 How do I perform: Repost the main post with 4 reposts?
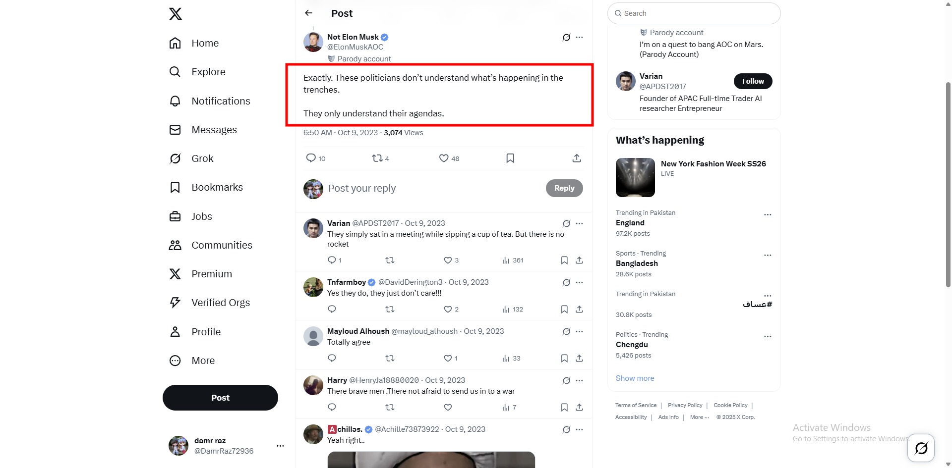point(377,158)
